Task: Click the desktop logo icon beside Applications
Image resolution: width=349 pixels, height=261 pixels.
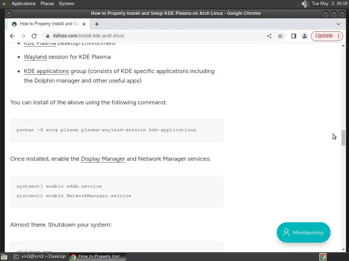Action: click(5, 4)
